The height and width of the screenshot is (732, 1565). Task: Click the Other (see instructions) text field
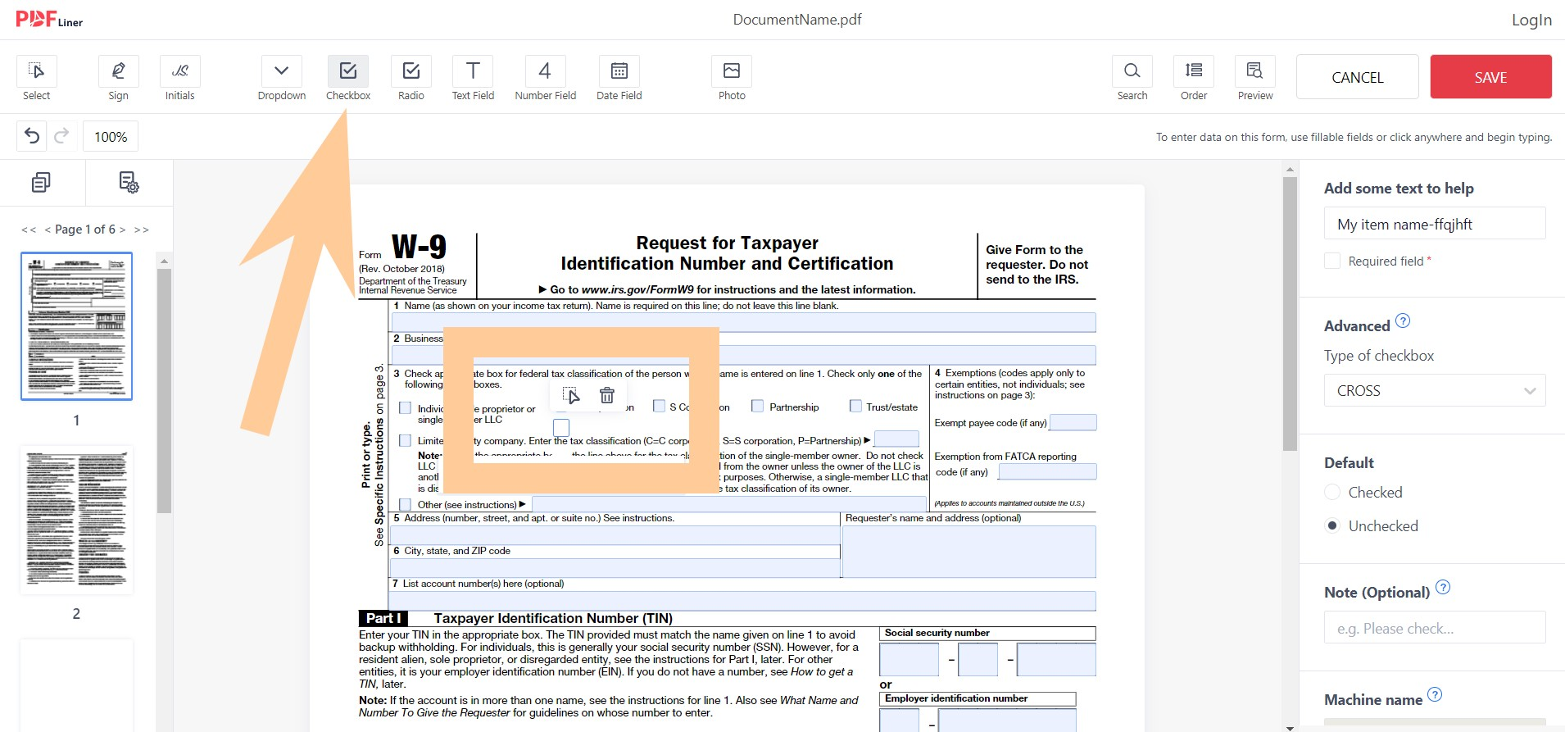coord(731,504)
